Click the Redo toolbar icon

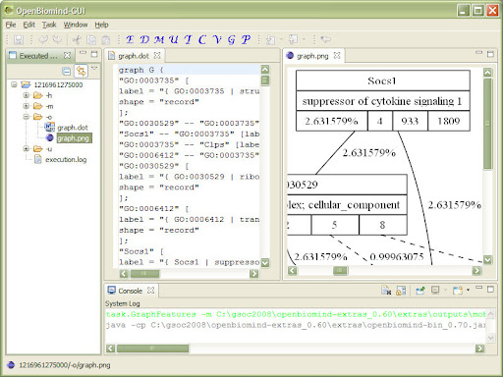58,39
